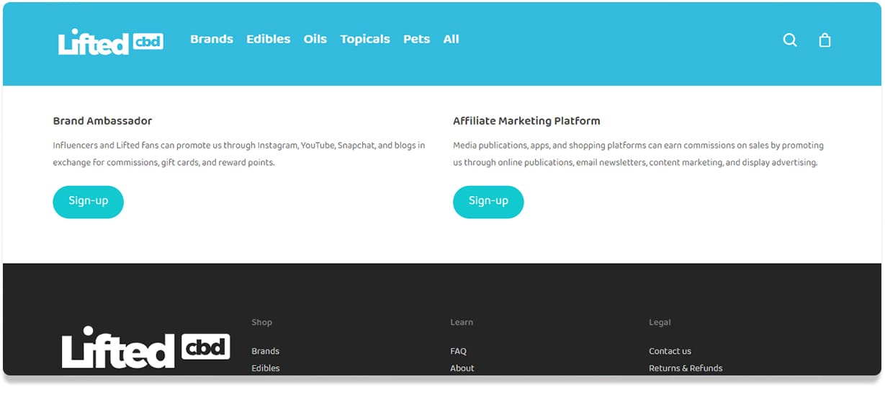The height and width of the screenshot is (405, 885).
Task: Open the All menu in header
Action: [452, 39]
